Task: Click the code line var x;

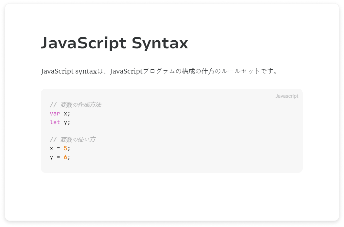Action: (60, 113)
